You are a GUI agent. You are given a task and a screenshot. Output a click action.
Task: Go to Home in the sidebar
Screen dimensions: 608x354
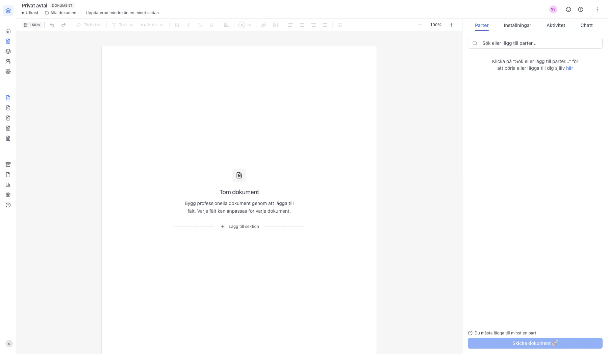tap(8, 31)
